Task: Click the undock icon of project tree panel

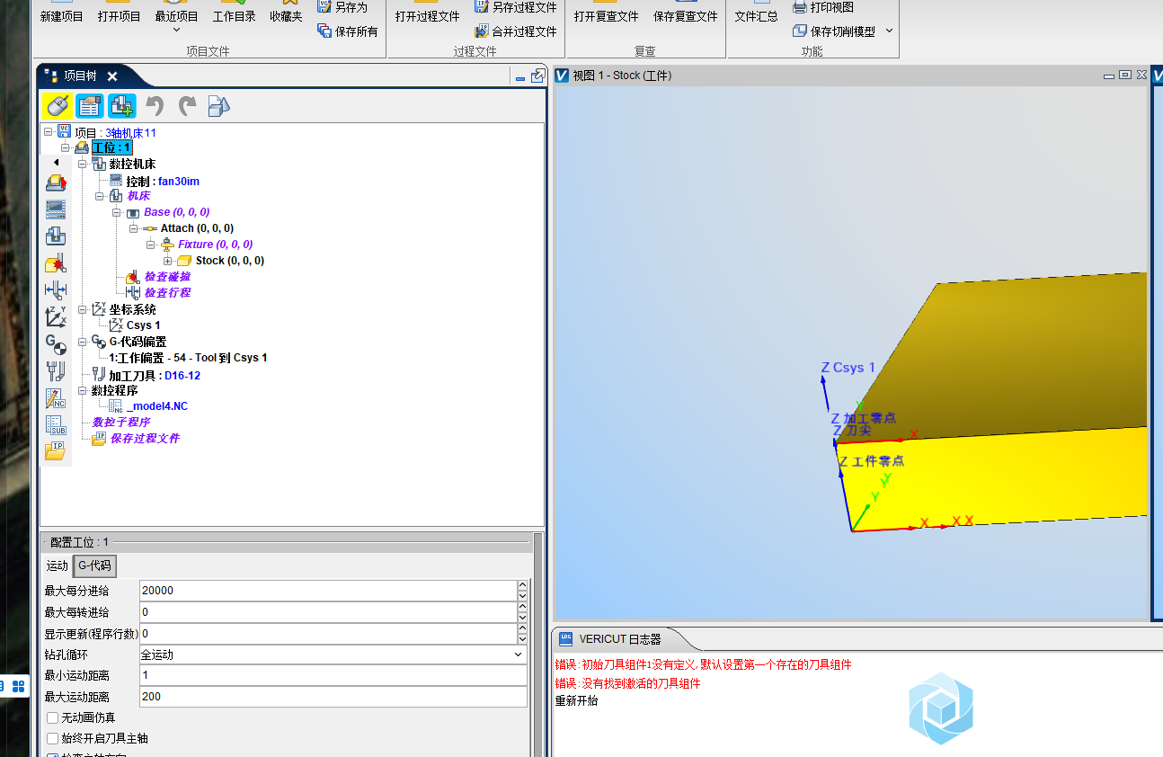Action: 537,76
